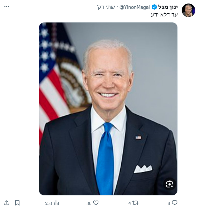The image size is (198, 208).
Task: Open the attached portrait photo
Action: coord(108,109)
